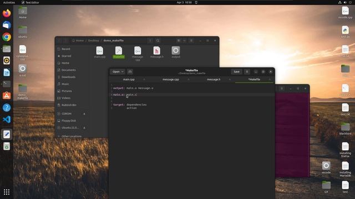Image resolution: width=355 pixels, height=199 pixels.
Task: Click the 'output: main.o message.o' line
Action: click(x=133, y=88)
